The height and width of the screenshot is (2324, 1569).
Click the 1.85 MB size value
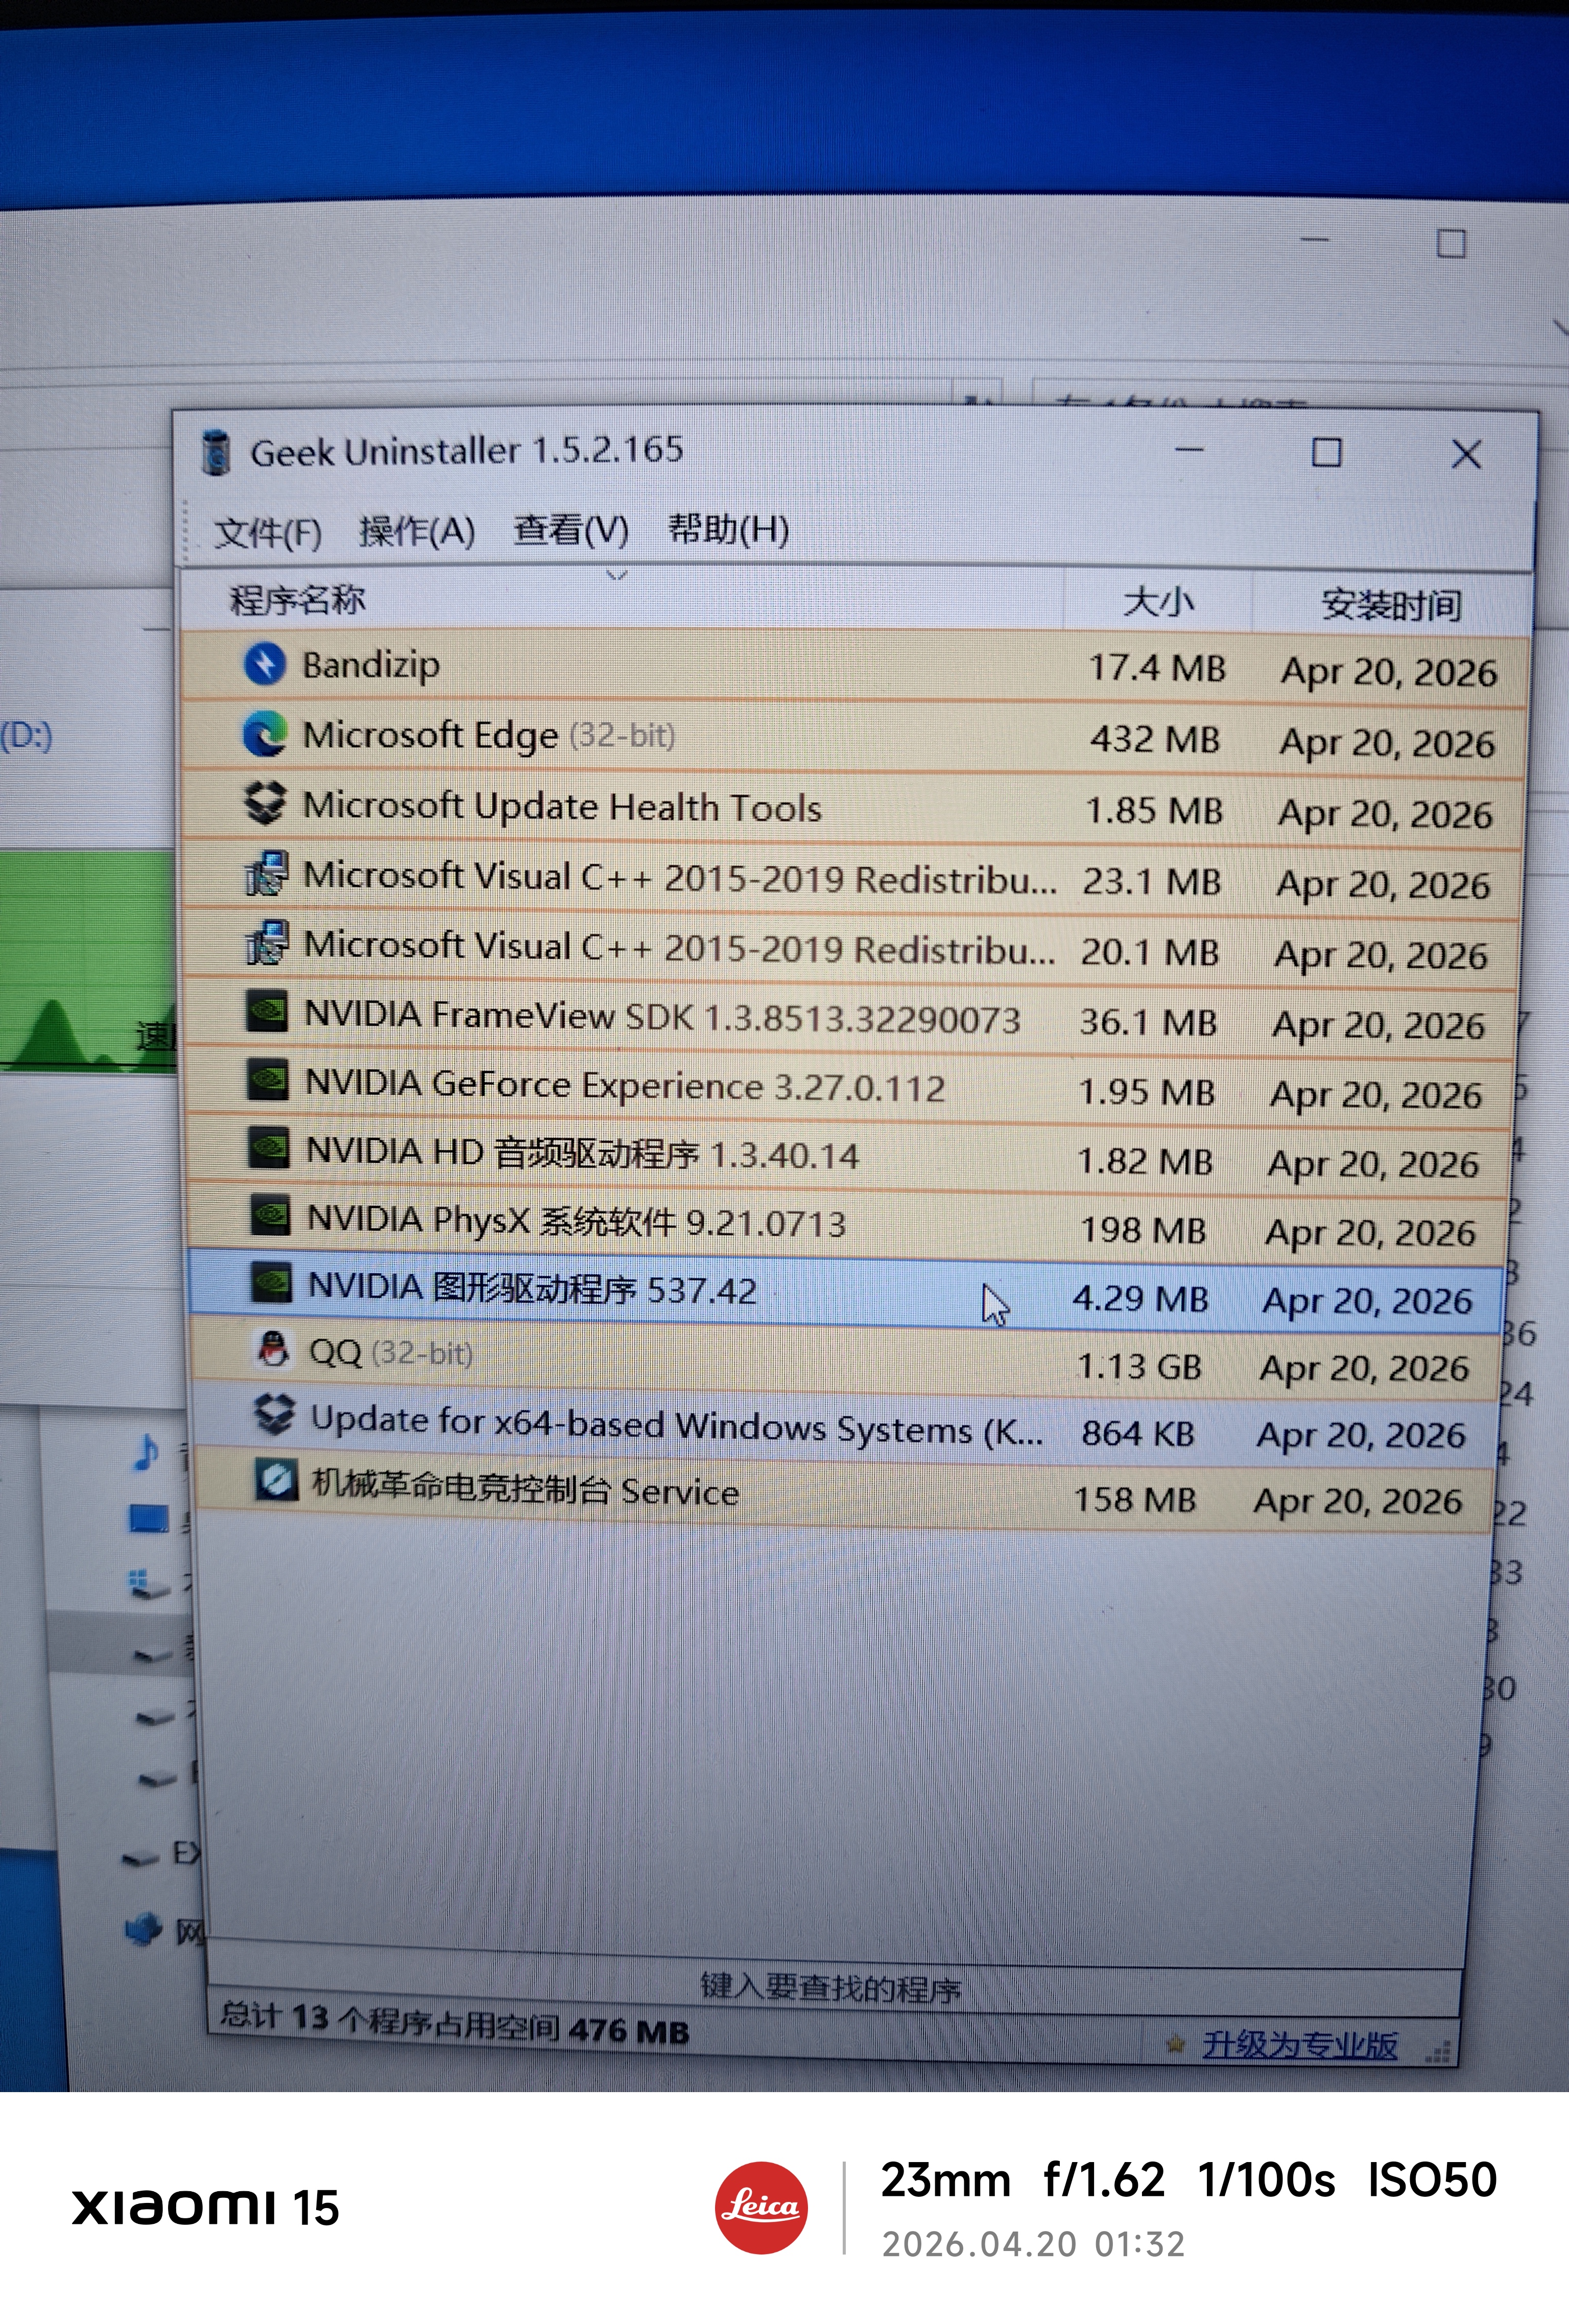click(1154, 810)
